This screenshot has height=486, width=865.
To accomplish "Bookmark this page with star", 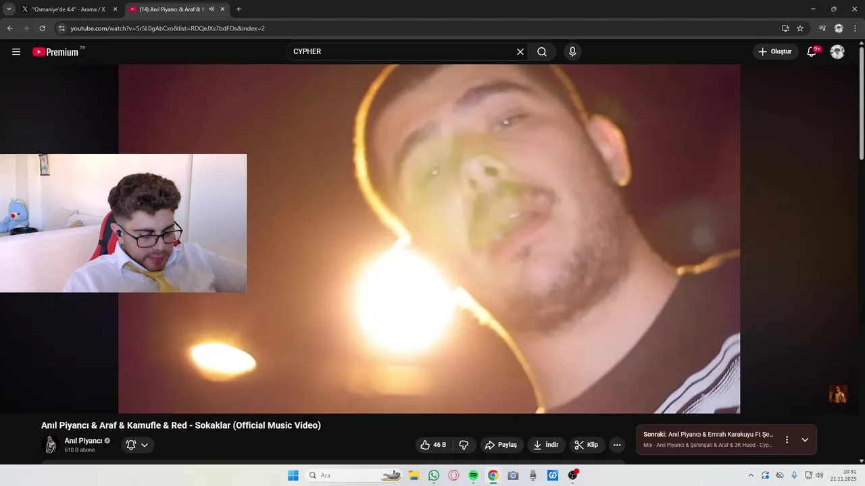I will pos(800,28).
